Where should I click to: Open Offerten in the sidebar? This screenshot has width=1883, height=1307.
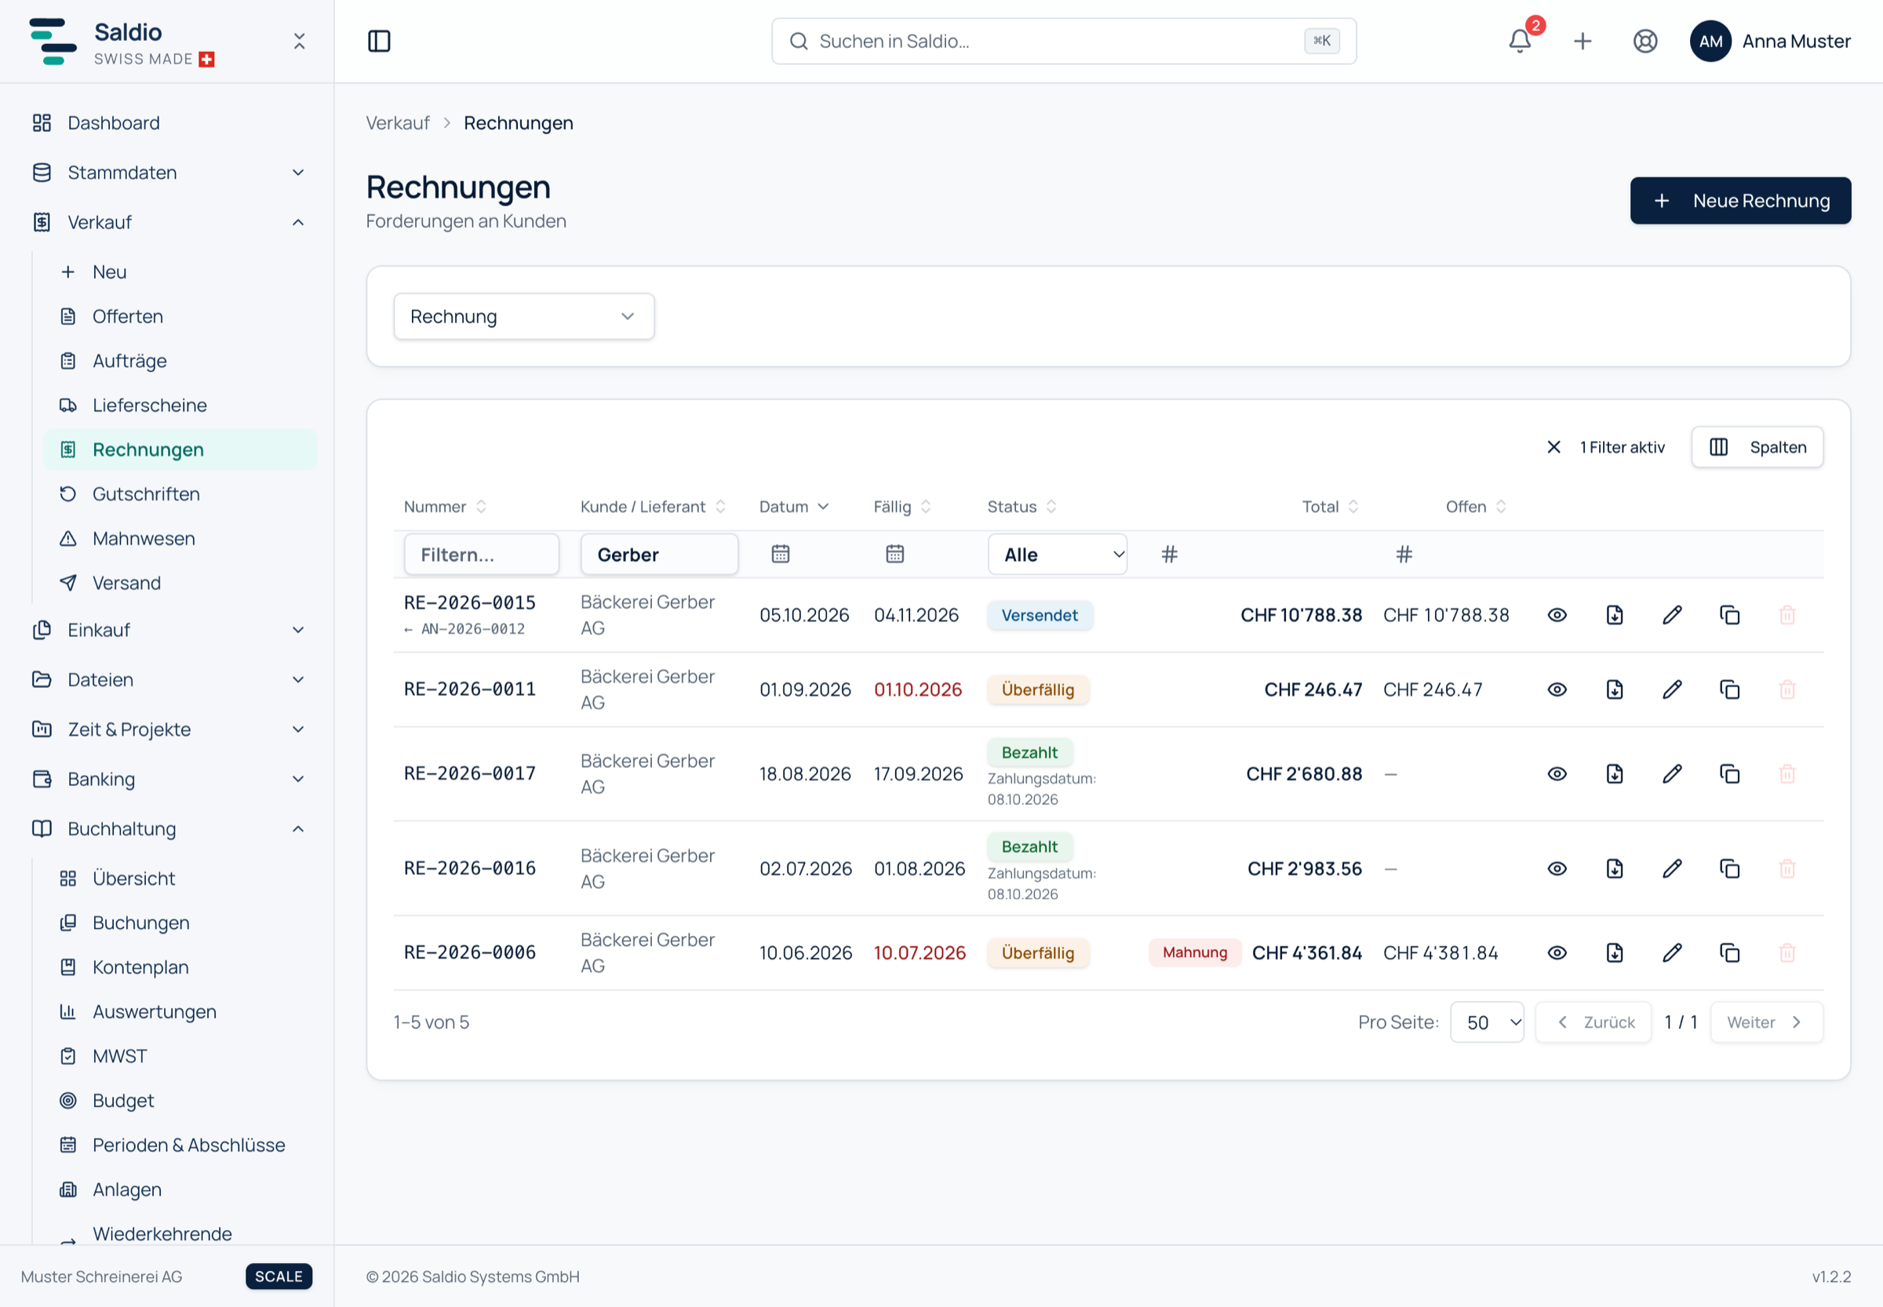180,316
